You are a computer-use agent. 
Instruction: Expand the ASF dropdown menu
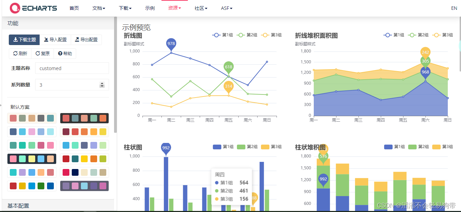click(x=227, y=8)
